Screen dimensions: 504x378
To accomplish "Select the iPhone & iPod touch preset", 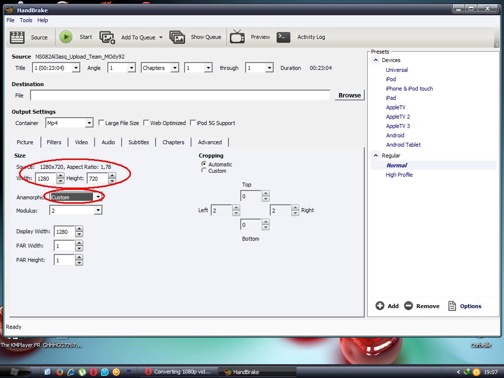I will [x=409, y=89].
